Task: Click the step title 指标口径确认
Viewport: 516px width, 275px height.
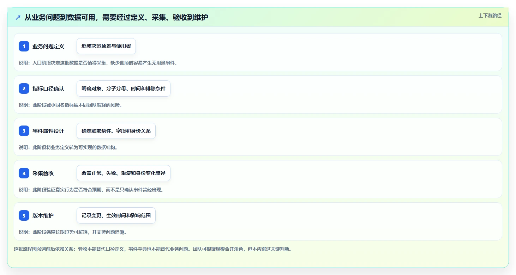Action: coord(48,88)
